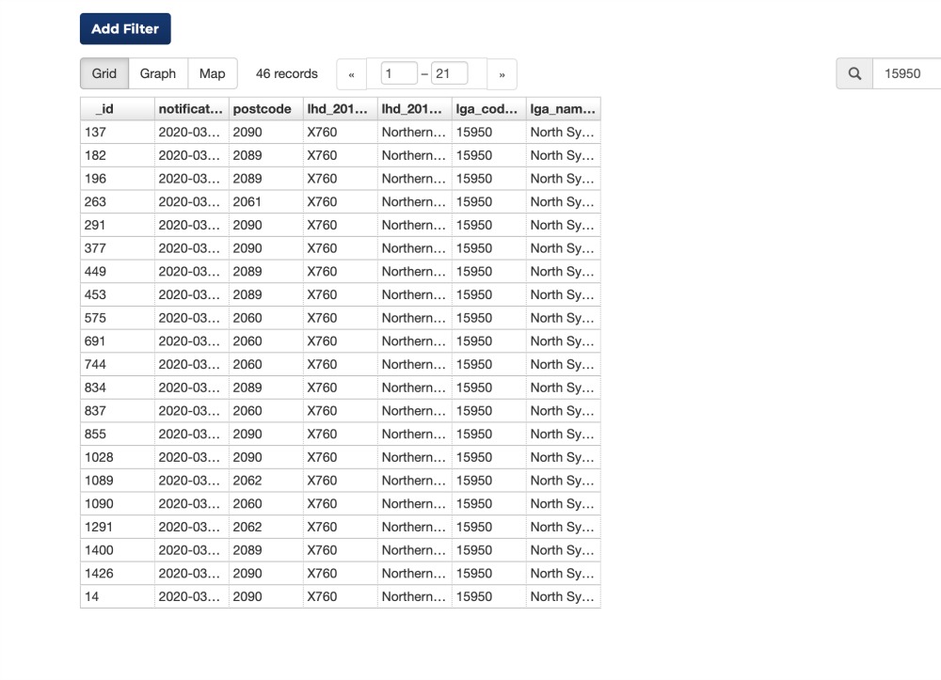
Task: Click notification date in row 1028
Action: (x=191, y=457)
